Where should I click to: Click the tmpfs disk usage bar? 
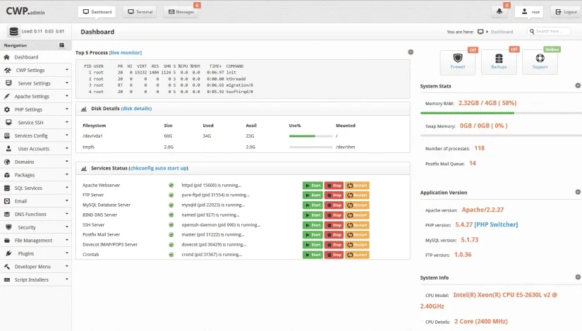pos(310,147)
